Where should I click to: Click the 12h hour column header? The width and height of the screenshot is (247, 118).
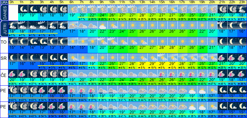coord(133,2)
